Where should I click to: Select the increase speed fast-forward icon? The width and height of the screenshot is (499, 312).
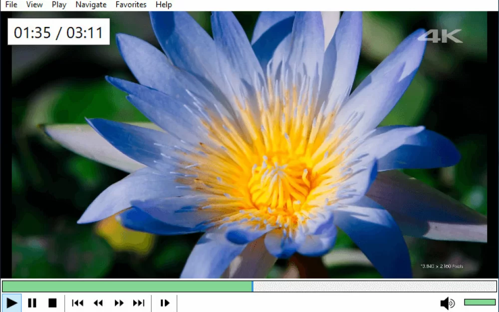119,303
